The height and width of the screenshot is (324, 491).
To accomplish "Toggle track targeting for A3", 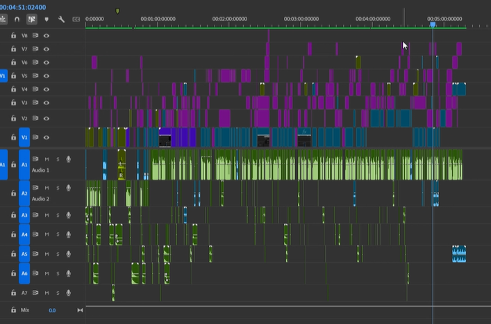I will pyautogui.click(x=24, y=215).
